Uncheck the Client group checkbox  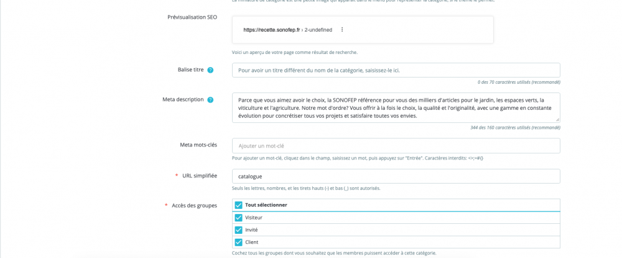click(238, 242)
